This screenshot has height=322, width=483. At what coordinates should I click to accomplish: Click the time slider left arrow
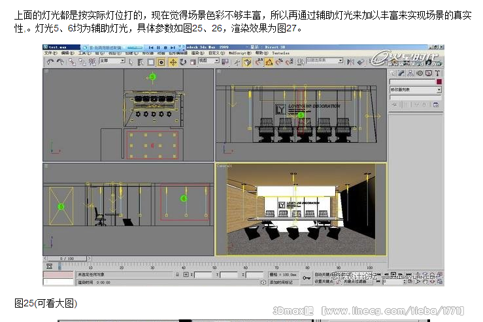pos(45,259)
